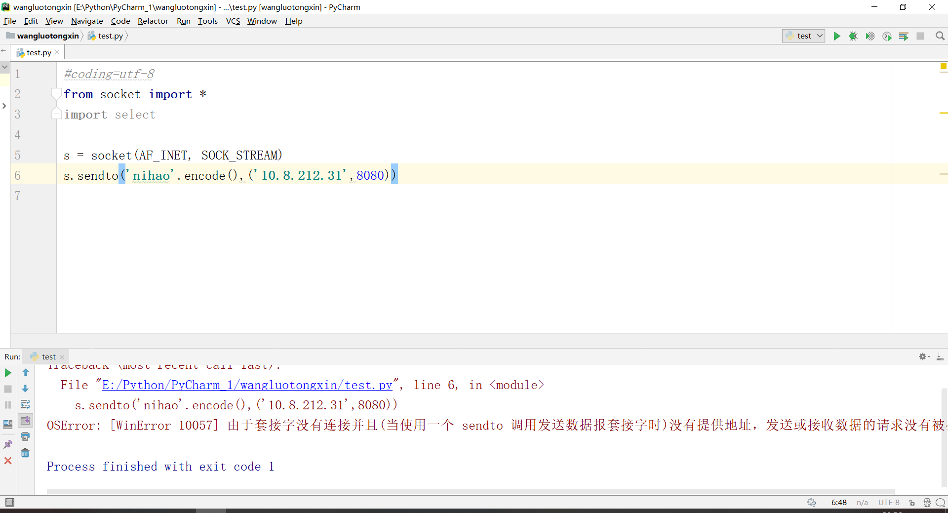Click warning stripe marker near line 6

click(x=943, y=174)
